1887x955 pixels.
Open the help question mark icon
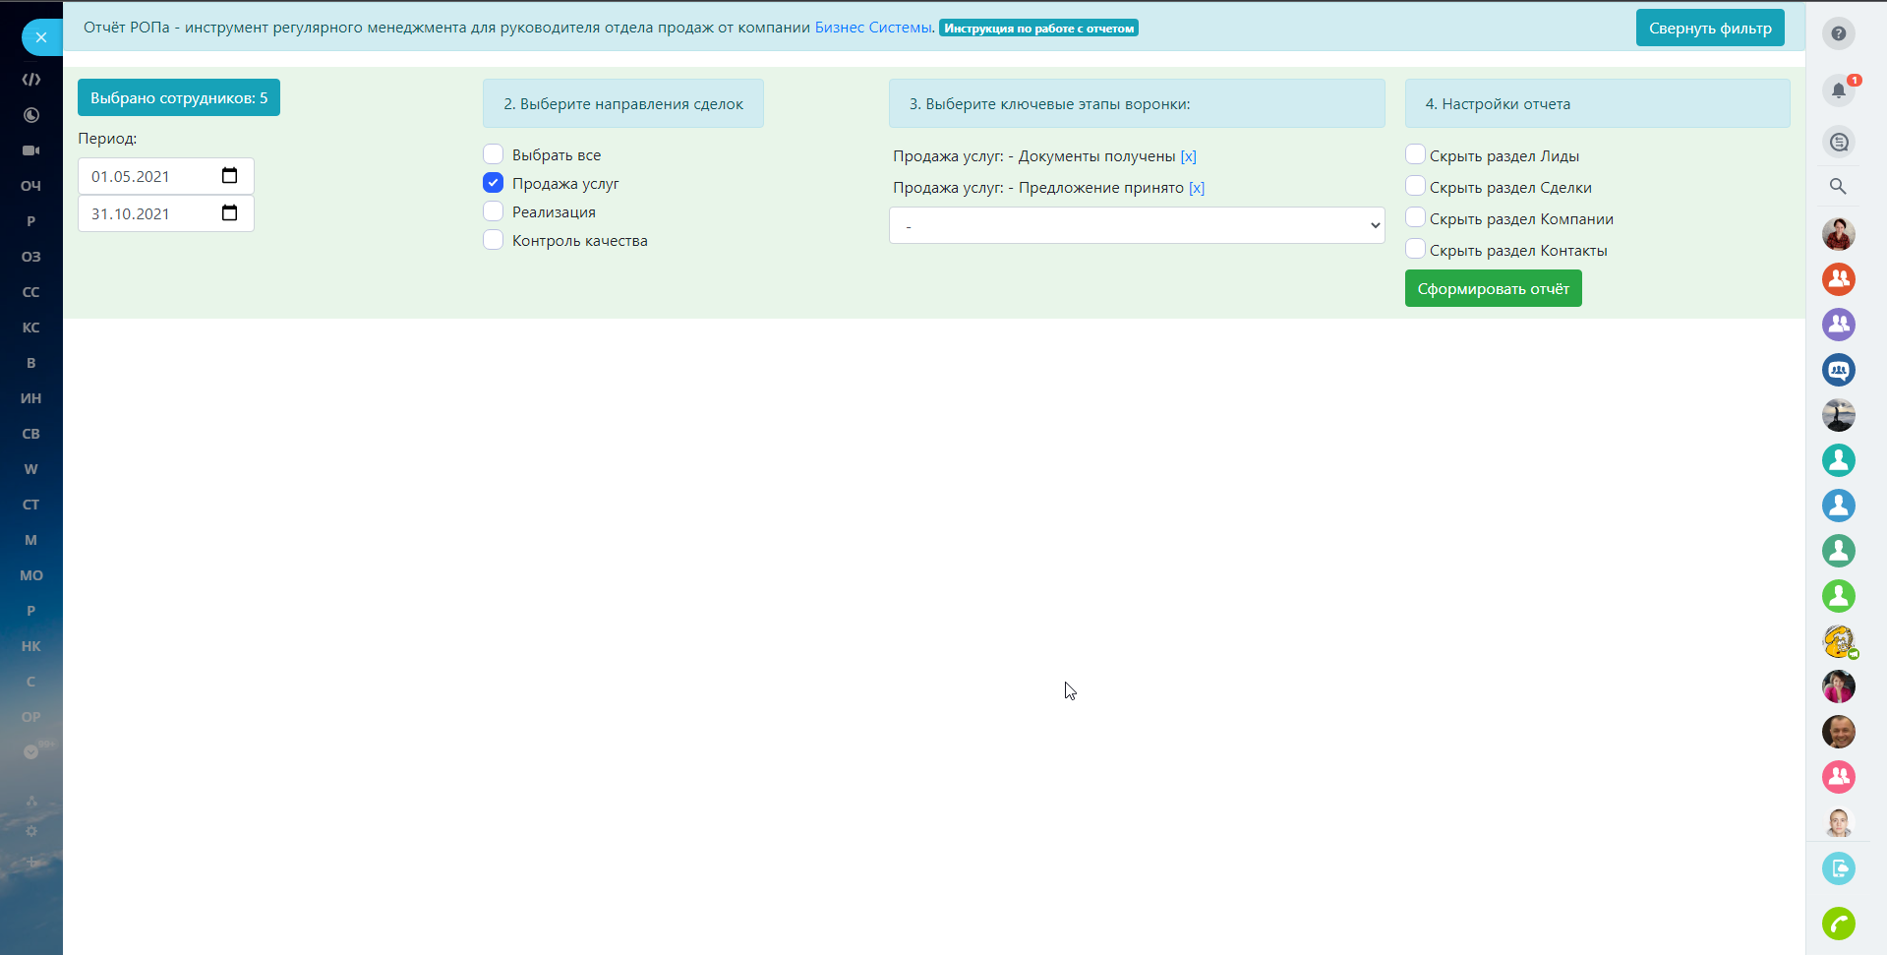1838,33
